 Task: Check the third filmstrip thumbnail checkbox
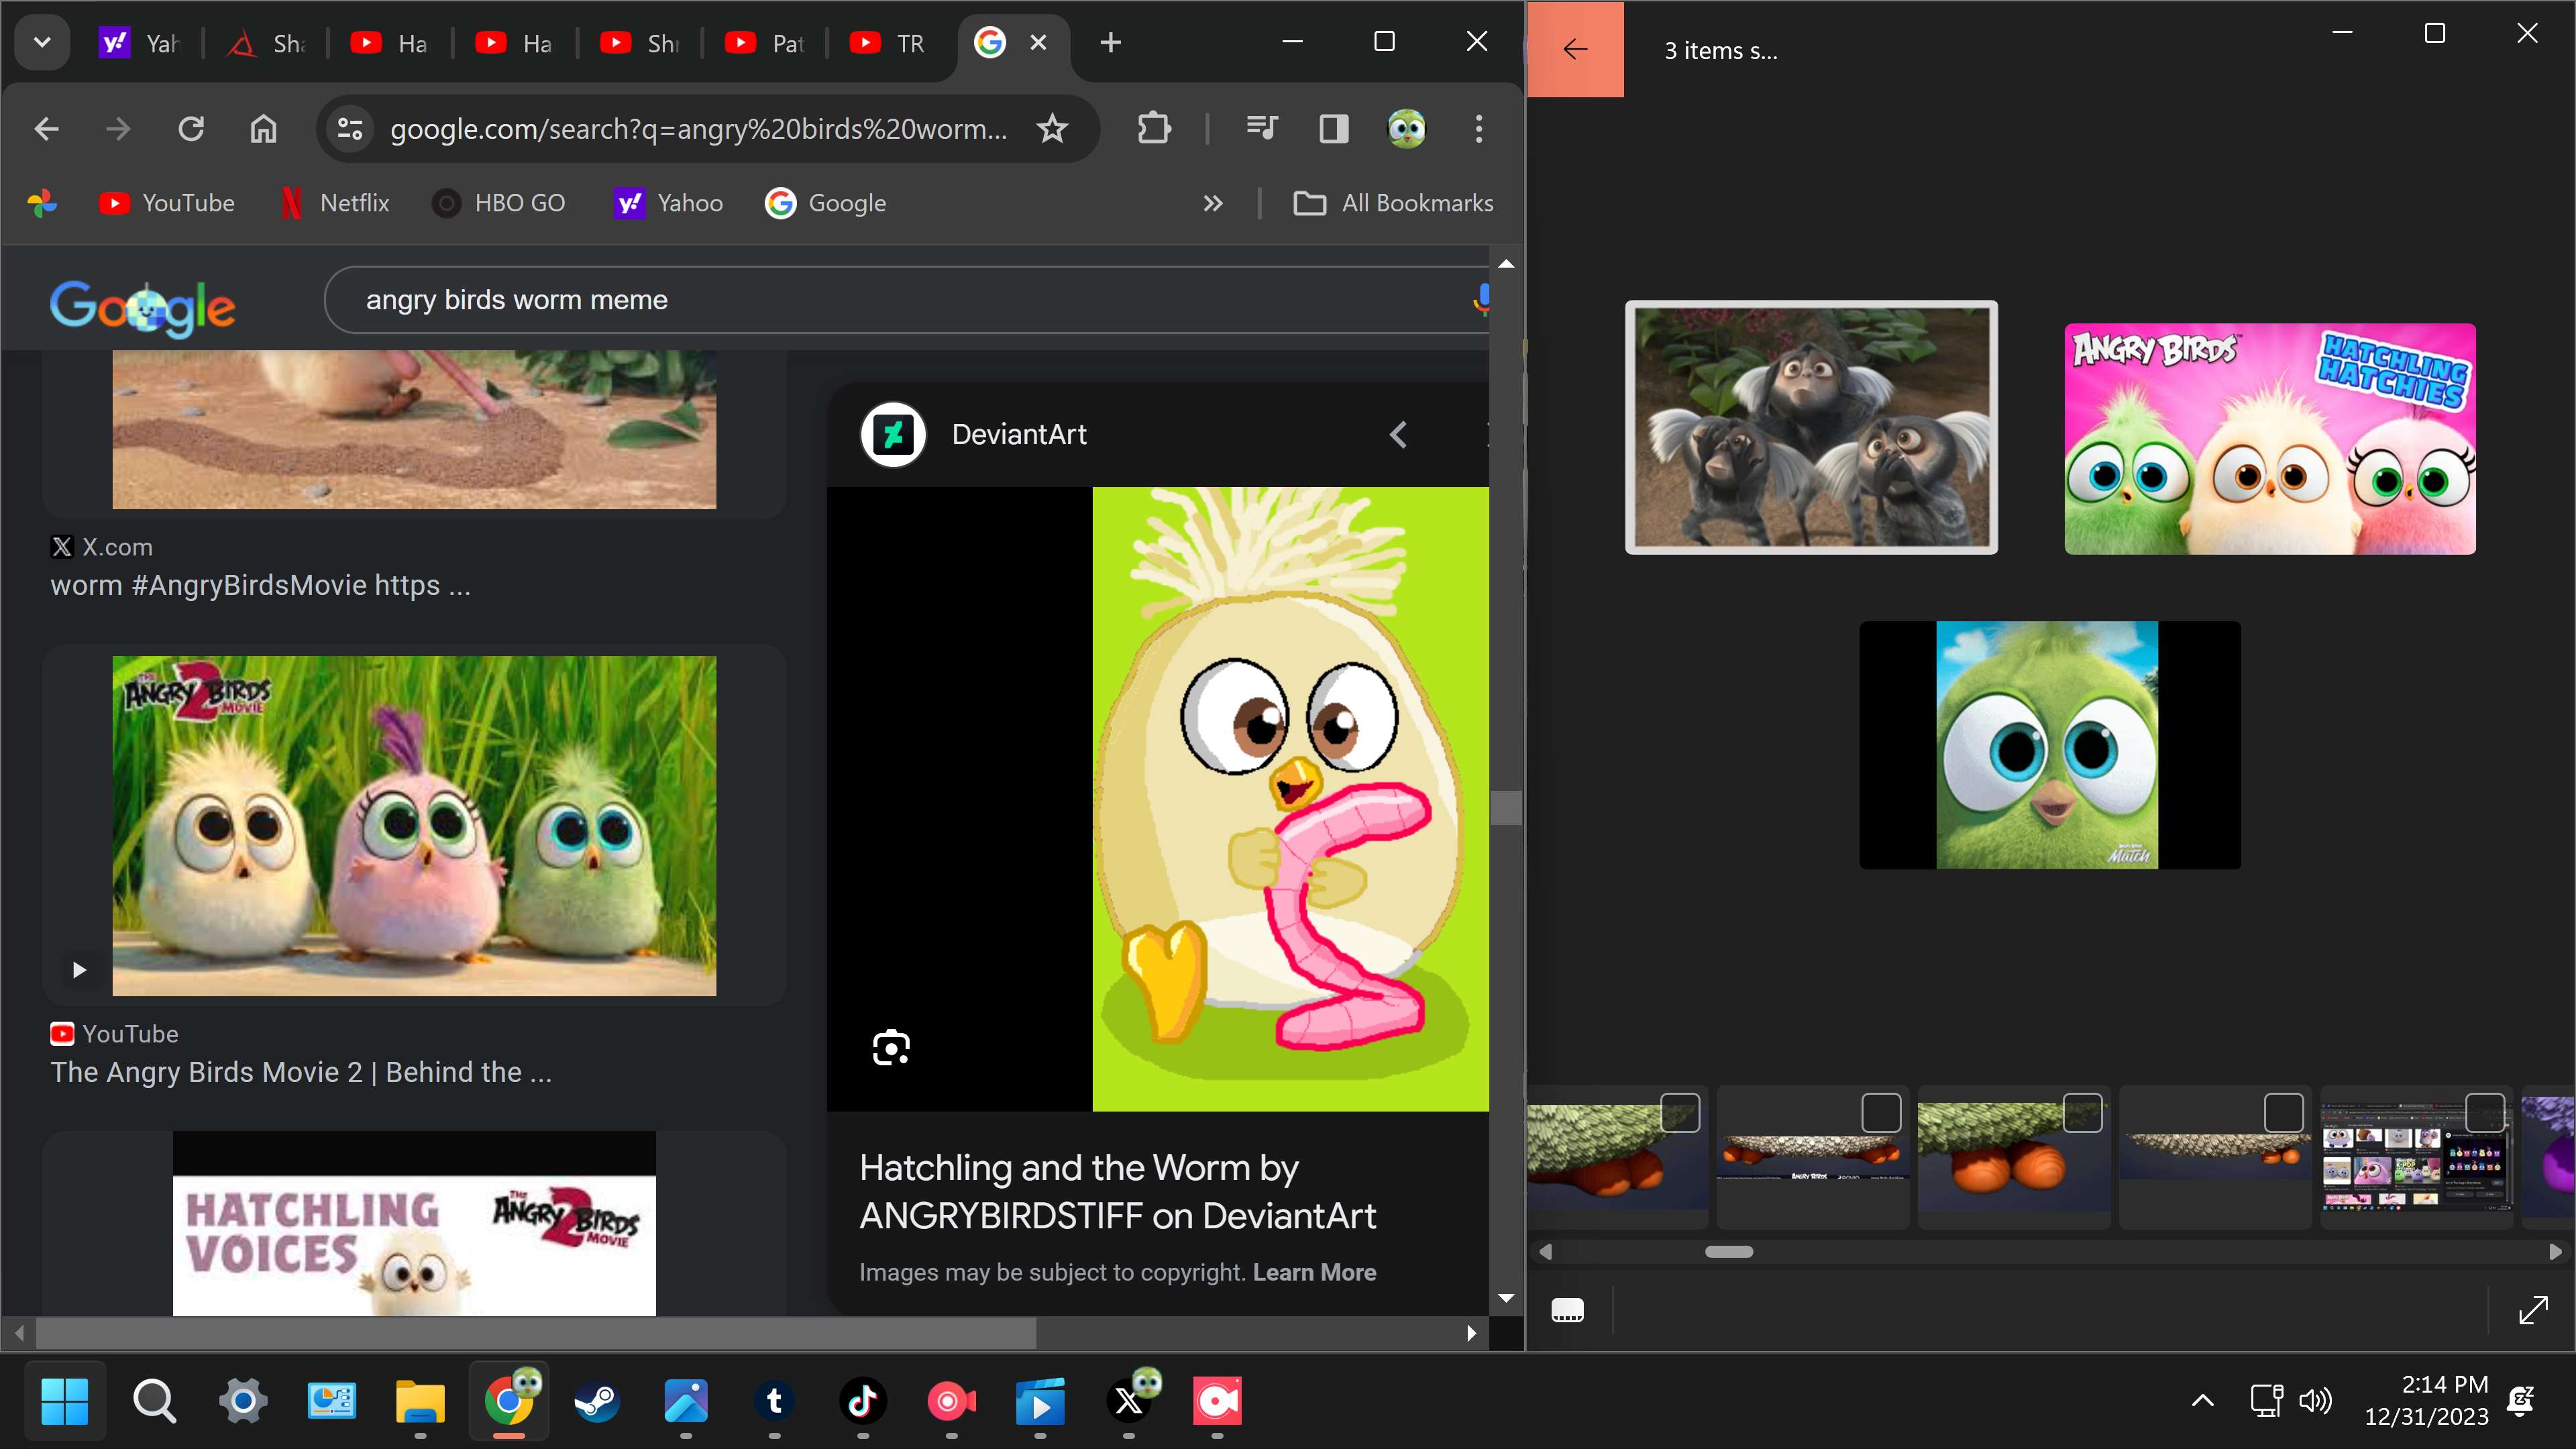[x=2082, y=1113]
